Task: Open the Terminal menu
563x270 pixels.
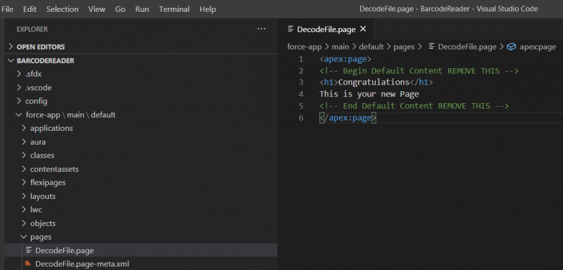Action: (x=174, y=9)
